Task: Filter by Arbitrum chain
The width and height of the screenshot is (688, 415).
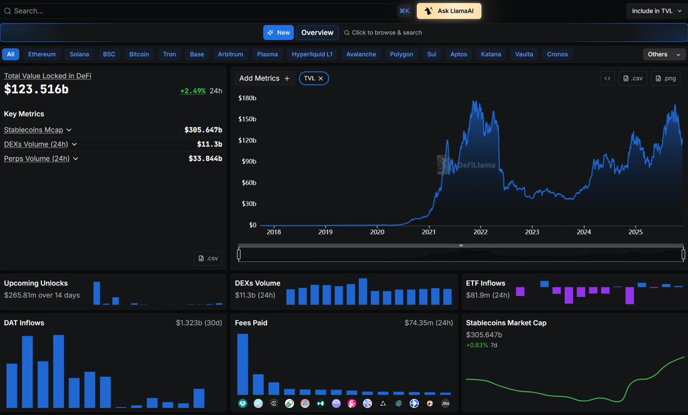Action: coord(230,54)
